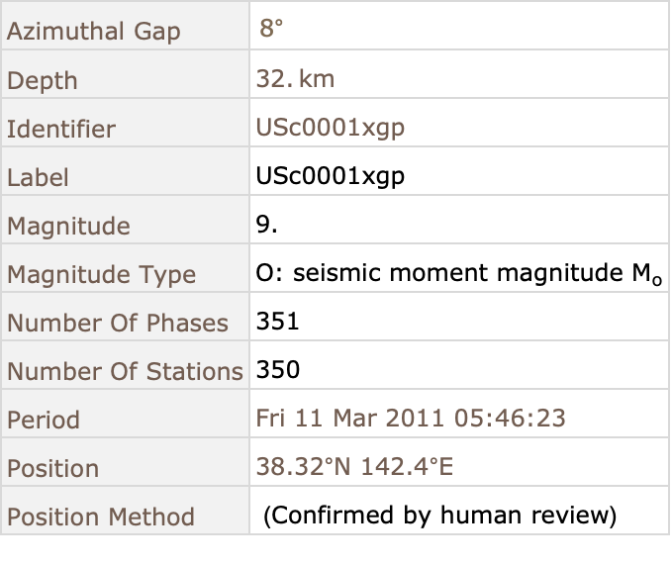Click the Magnitude property label
This screenshot has width=672, height=565.
(x=68, y=226)
